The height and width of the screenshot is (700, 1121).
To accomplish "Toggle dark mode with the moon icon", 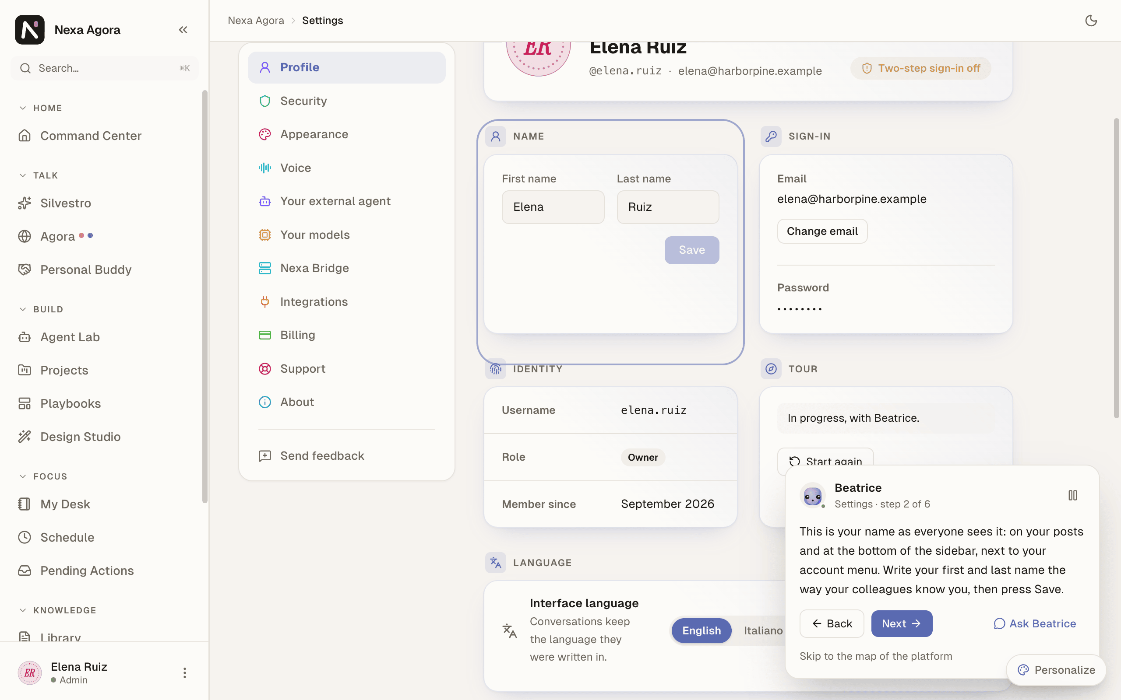I will click(x=1091, y=21).
